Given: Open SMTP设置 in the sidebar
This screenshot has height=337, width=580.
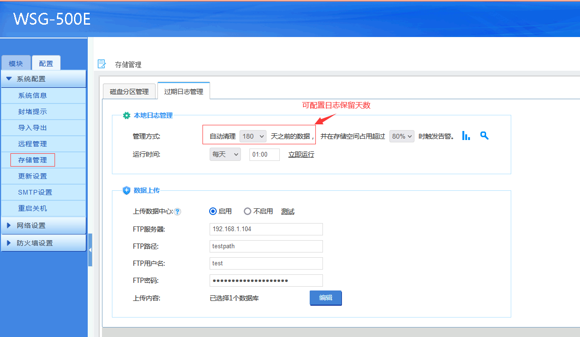Looking at the screenshot, I should point(35,192).
